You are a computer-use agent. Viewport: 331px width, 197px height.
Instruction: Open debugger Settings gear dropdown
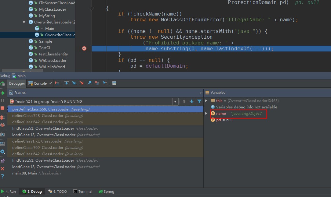point(2,152)
